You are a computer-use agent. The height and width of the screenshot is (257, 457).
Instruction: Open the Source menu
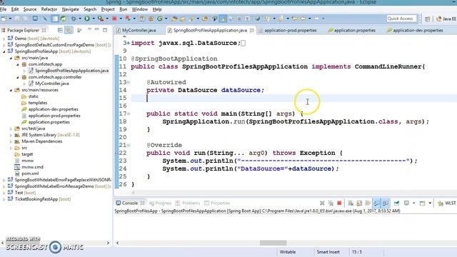[30, 9]
